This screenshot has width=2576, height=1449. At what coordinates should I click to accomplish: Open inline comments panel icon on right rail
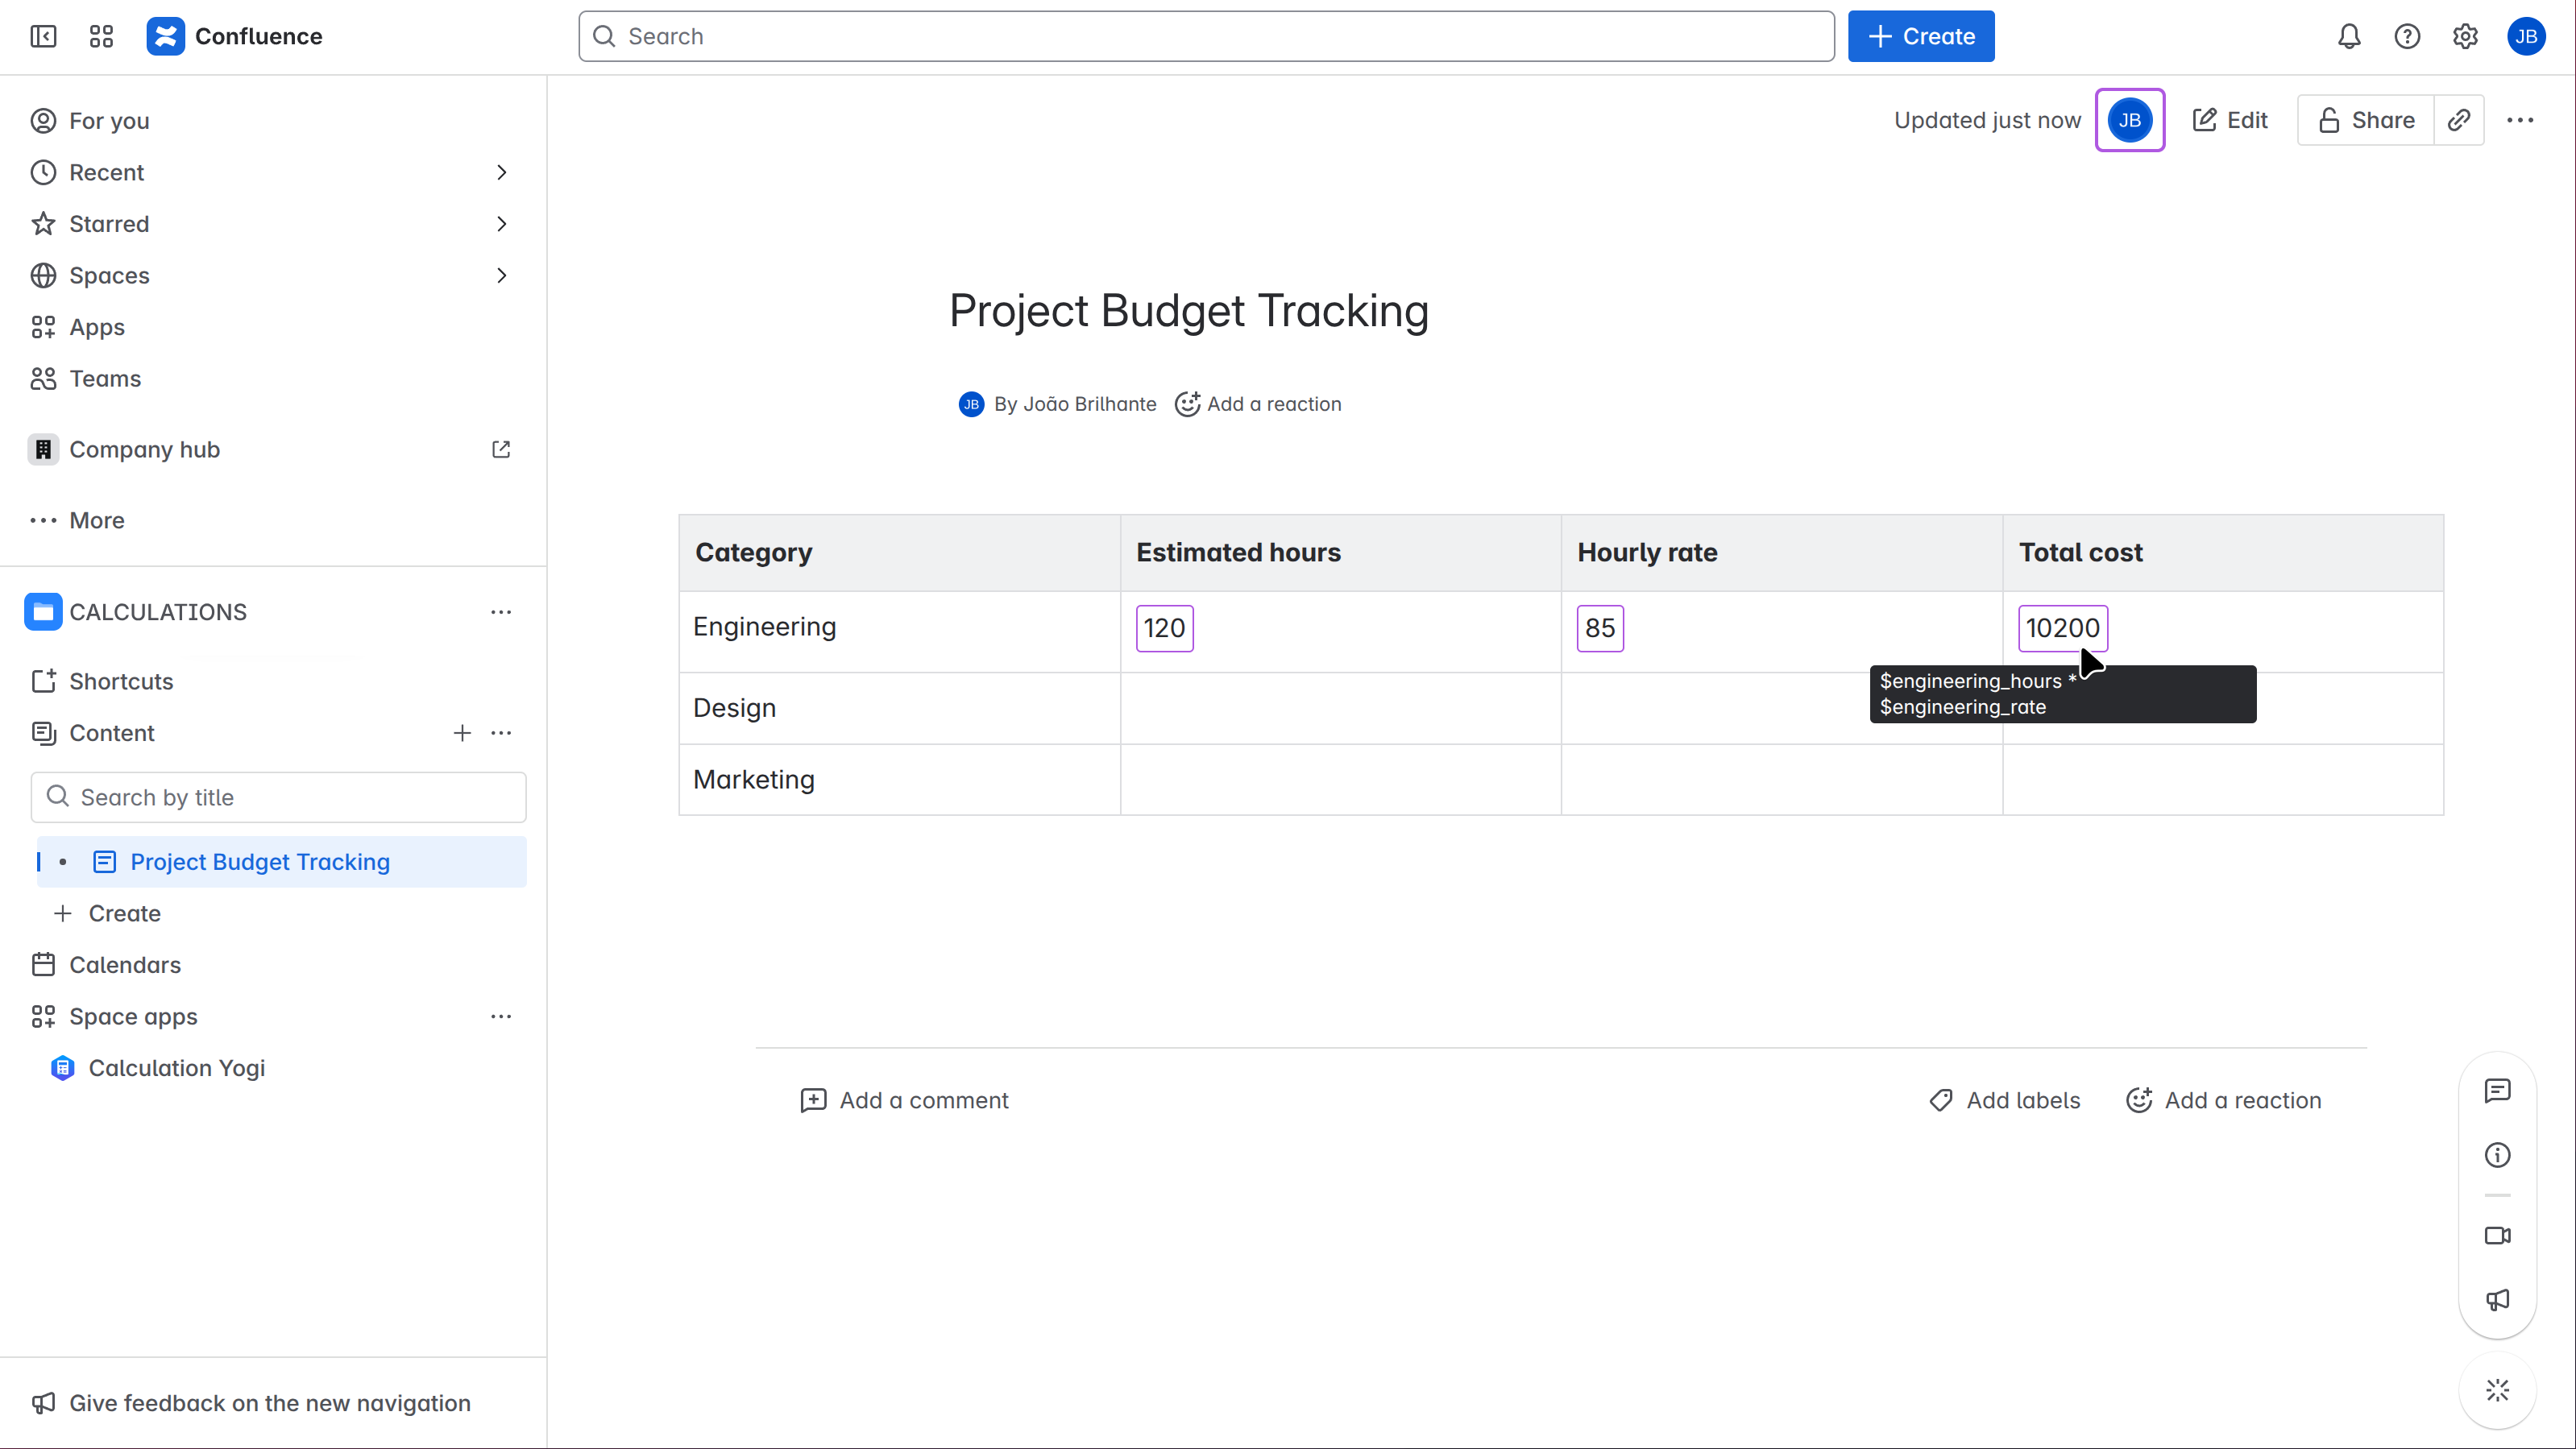pos(2497,1091)
